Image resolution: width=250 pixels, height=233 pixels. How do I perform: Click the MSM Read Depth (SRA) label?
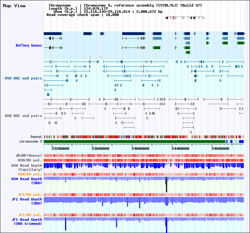pos(27,181)
